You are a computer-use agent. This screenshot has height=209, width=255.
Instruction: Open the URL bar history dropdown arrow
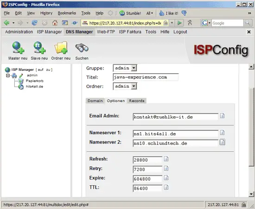click(x=172, y=23)
